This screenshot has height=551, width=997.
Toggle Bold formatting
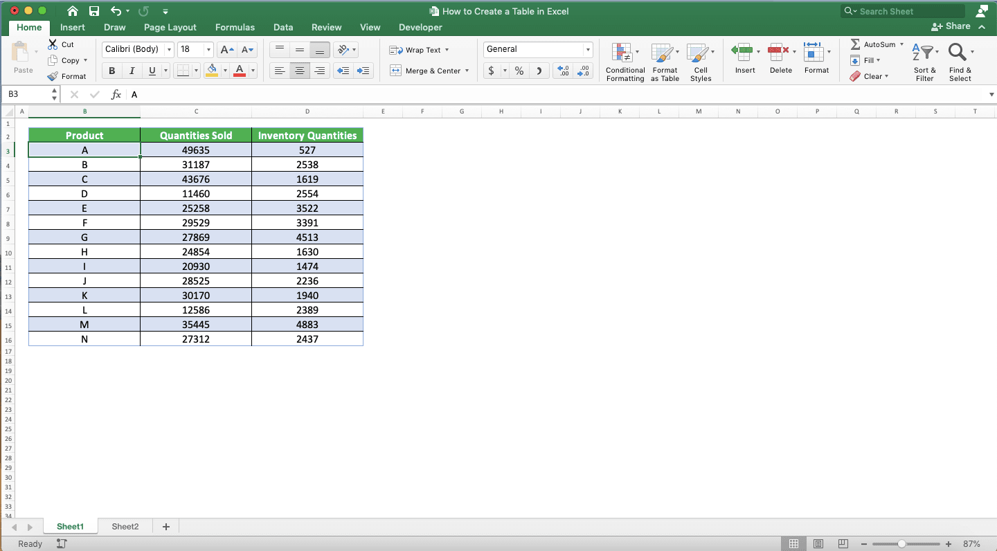[x=112, y=71]
